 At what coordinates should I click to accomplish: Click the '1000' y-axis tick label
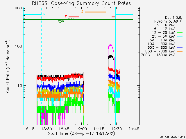17,8
